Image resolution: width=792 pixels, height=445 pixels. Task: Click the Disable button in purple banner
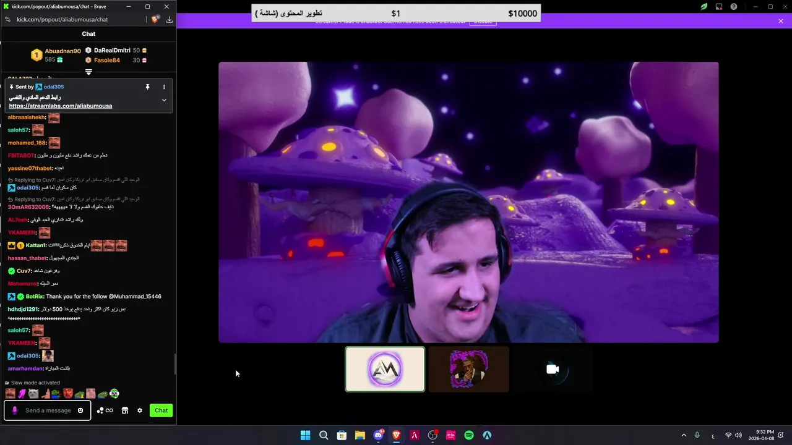(x=483, y=22)
